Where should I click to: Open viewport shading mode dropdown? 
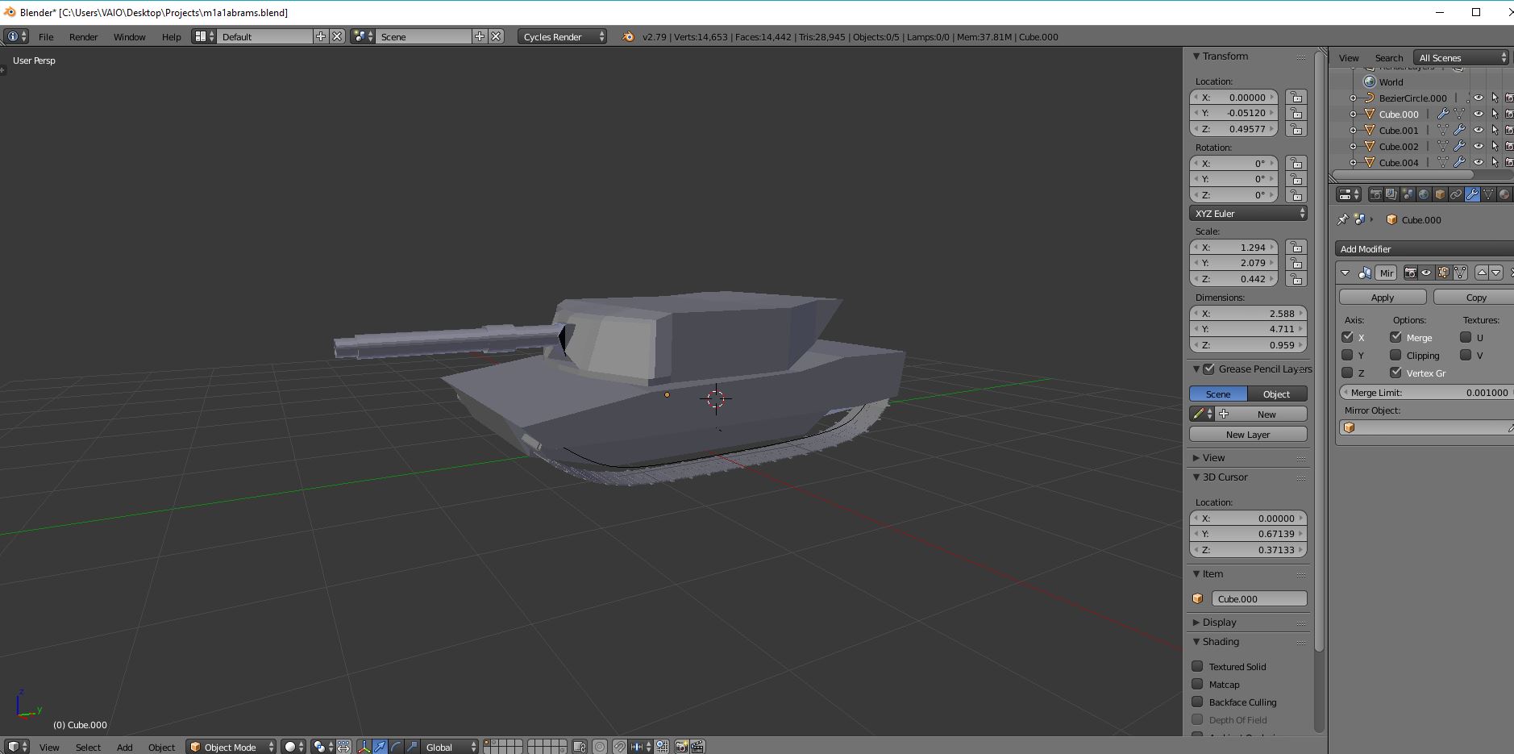coord(293,747)
